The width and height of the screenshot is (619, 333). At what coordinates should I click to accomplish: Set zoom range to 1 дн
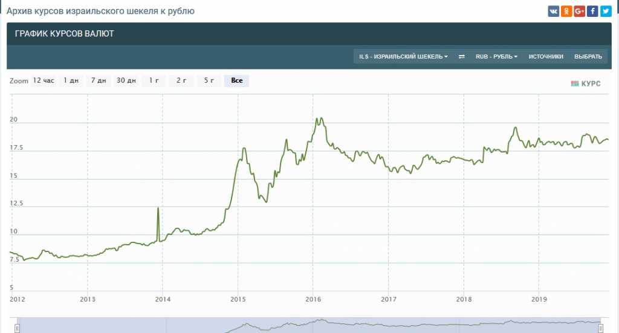coord(71,80)
